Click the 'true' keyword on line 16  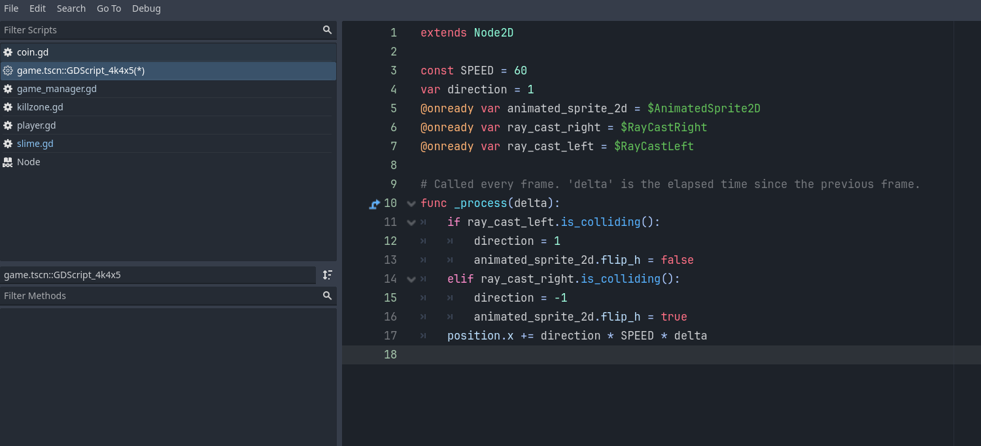(674, 317)
